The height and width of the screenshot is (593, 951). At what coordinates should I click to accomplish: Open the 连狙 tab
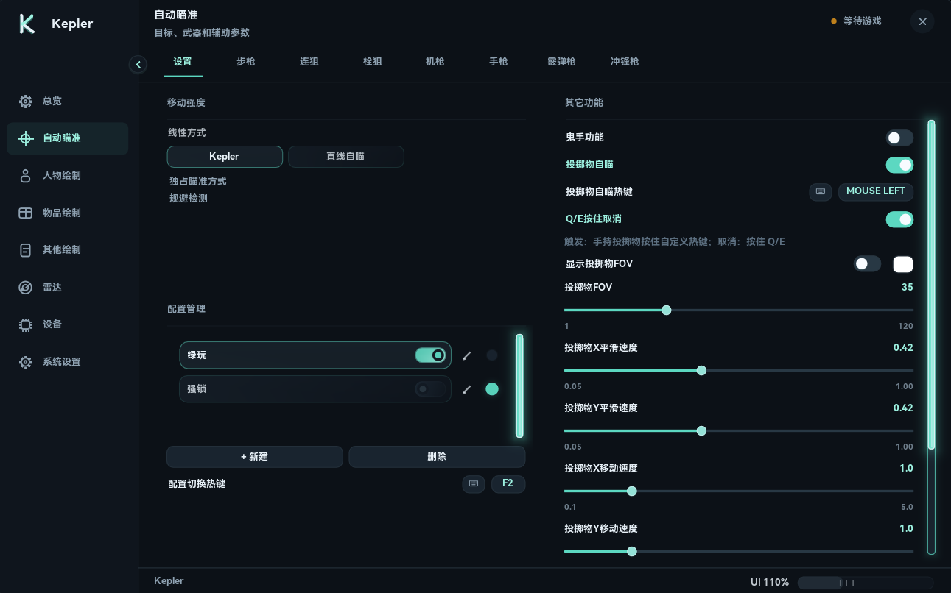click(x=309, y=62)
